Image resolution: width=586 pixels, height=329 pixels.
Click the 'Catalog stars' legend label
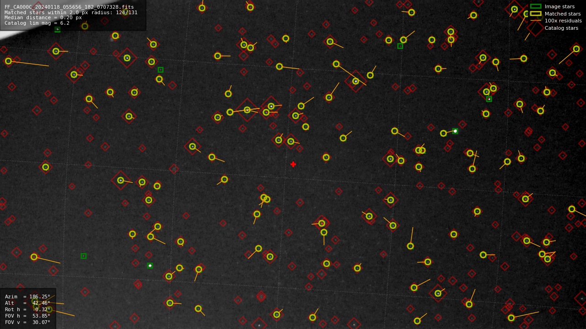[561, 28]
